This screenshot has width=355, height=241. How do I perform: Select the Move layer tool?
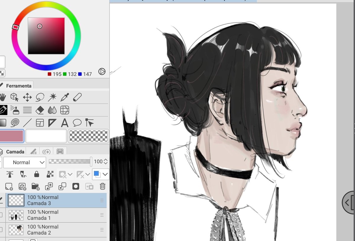pyautogui.click(x=27, y=97)
